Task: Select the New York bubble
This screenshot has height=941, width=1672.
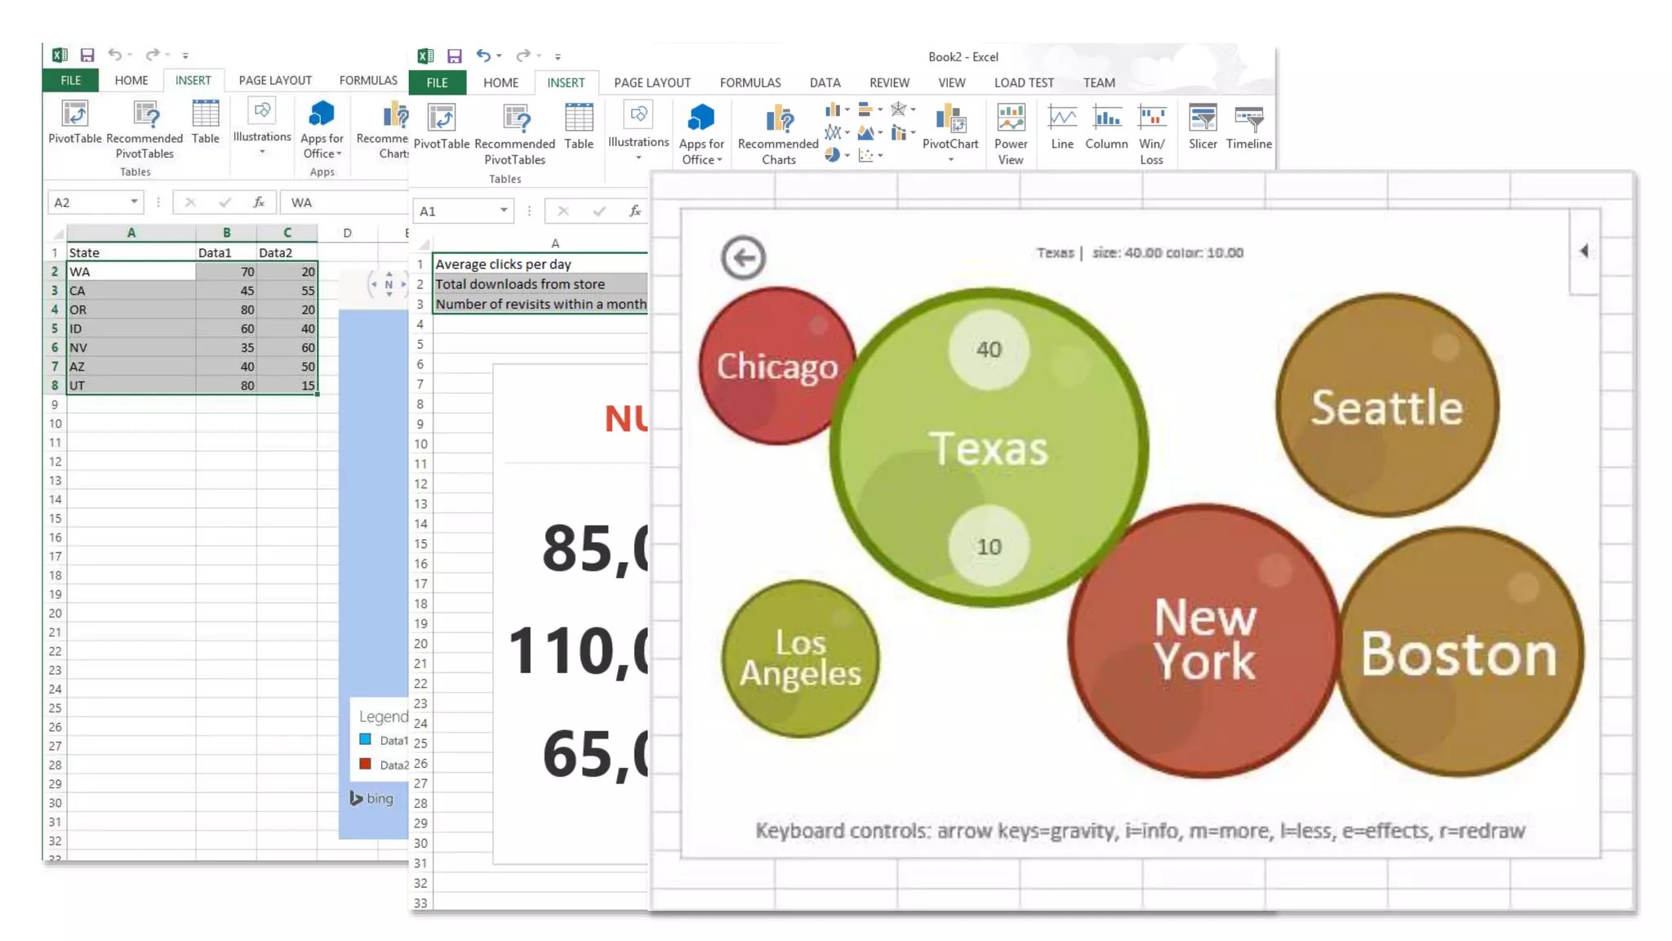Action: pyautogui.click(x=1204, y=641)
